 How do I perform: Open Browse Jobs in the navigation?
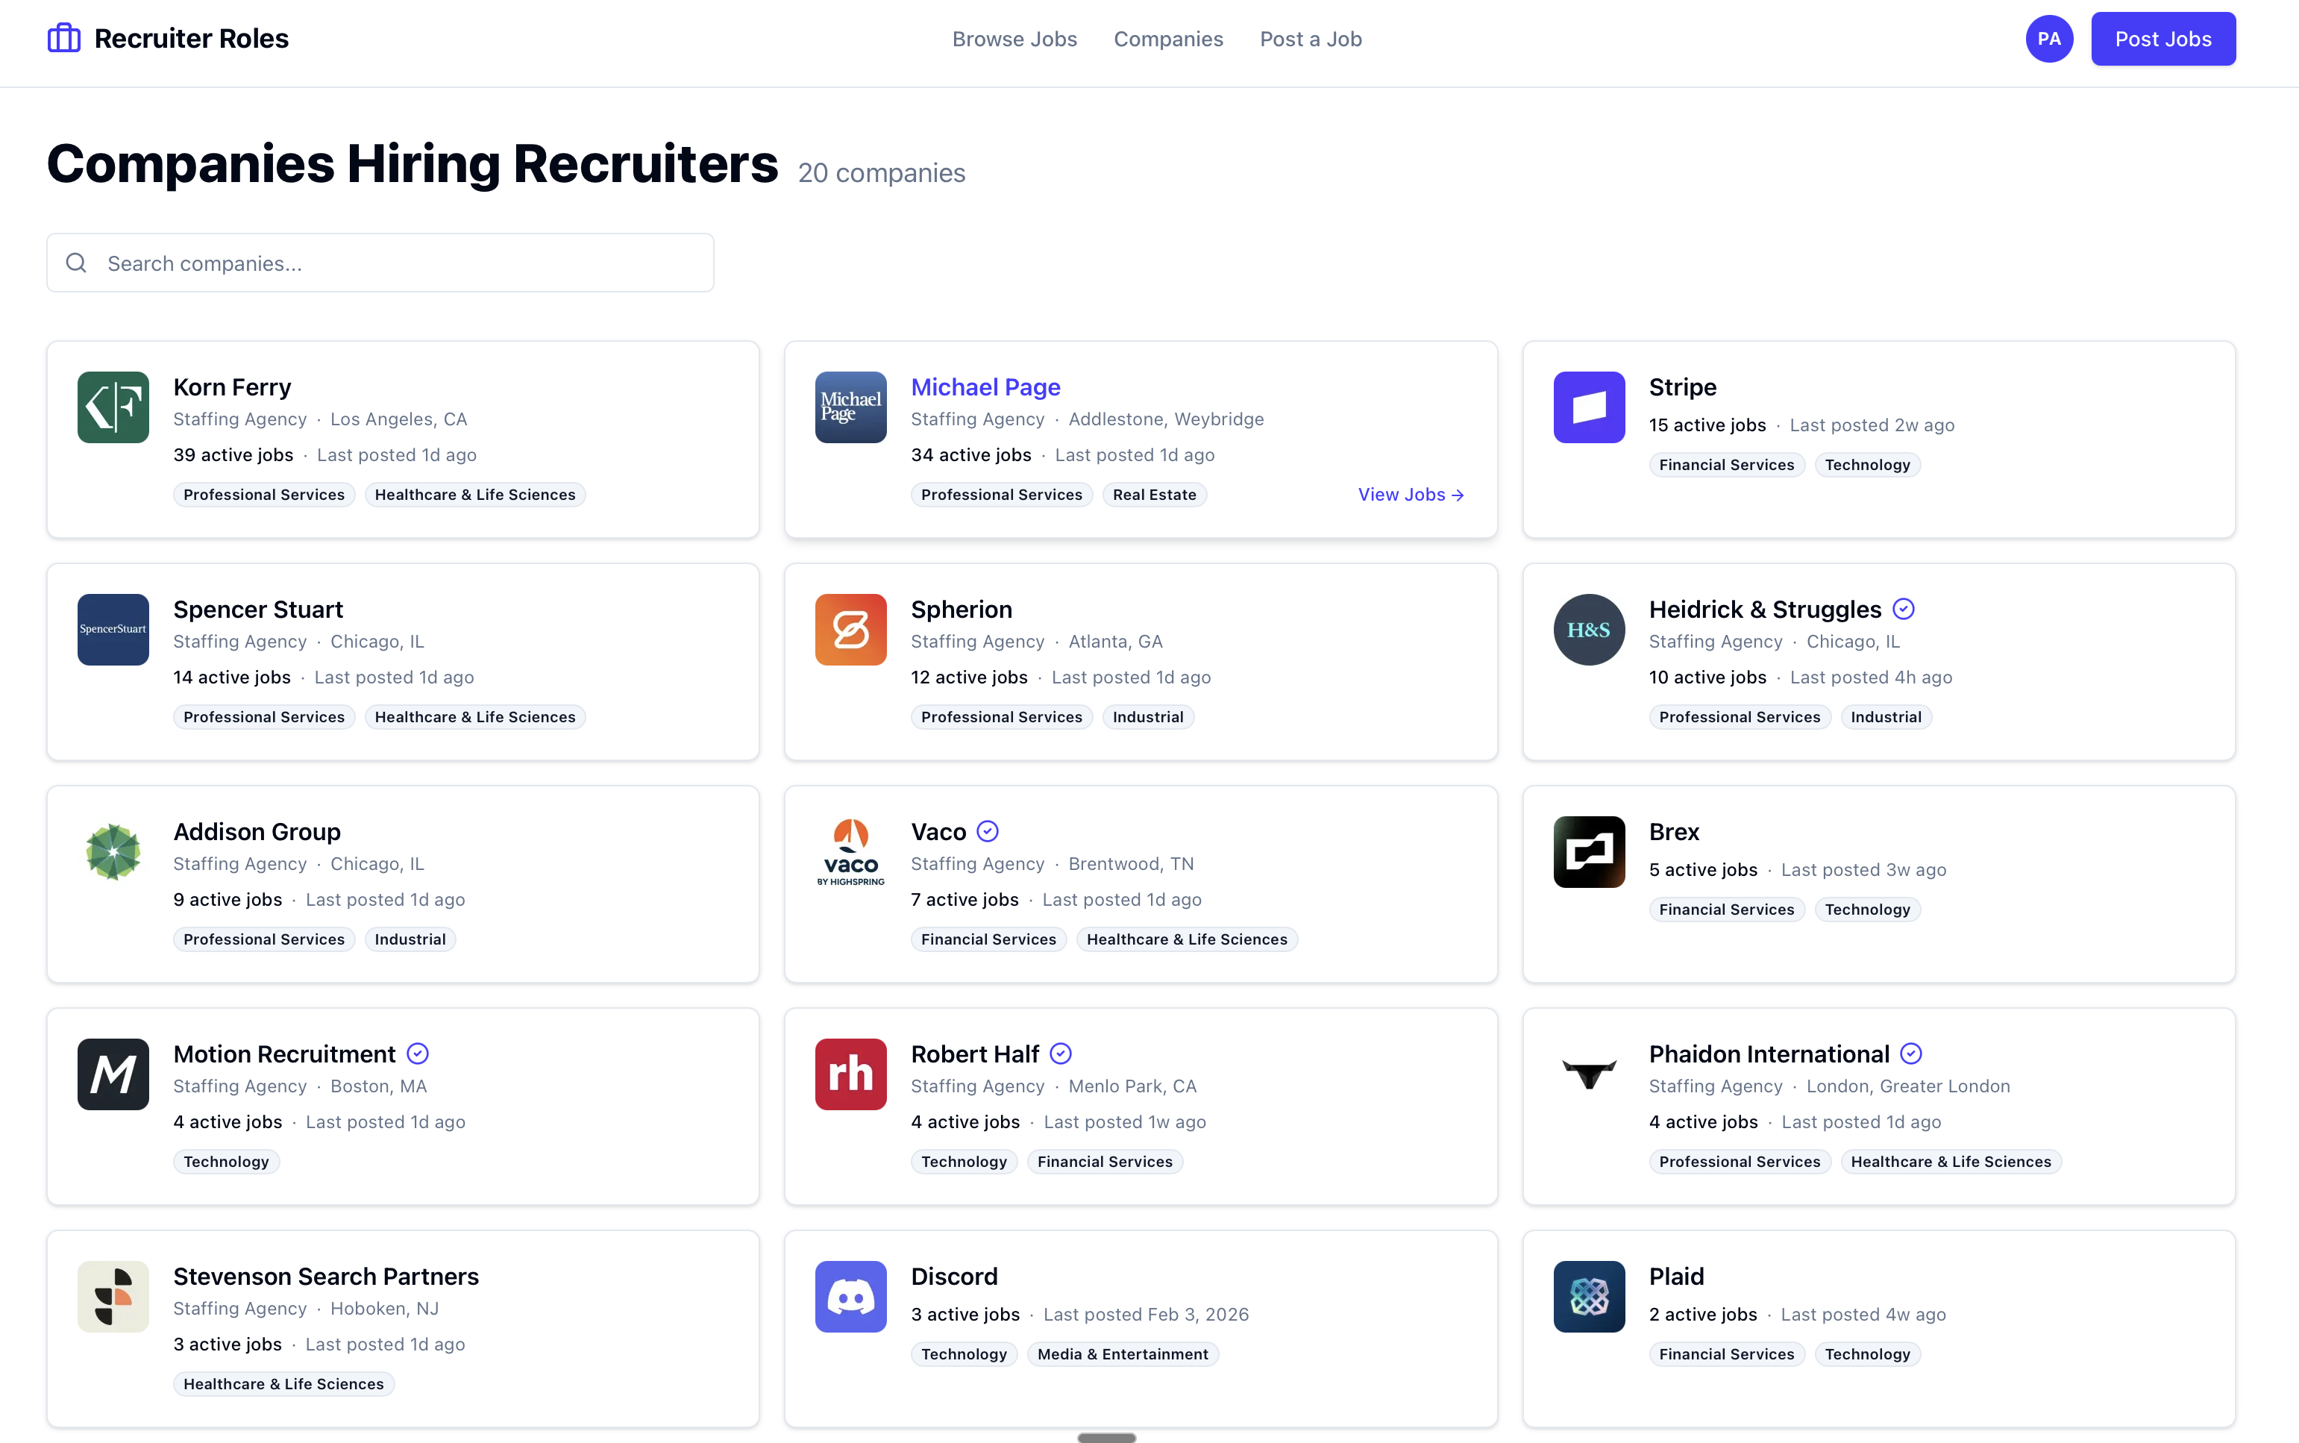point(1014,39)
